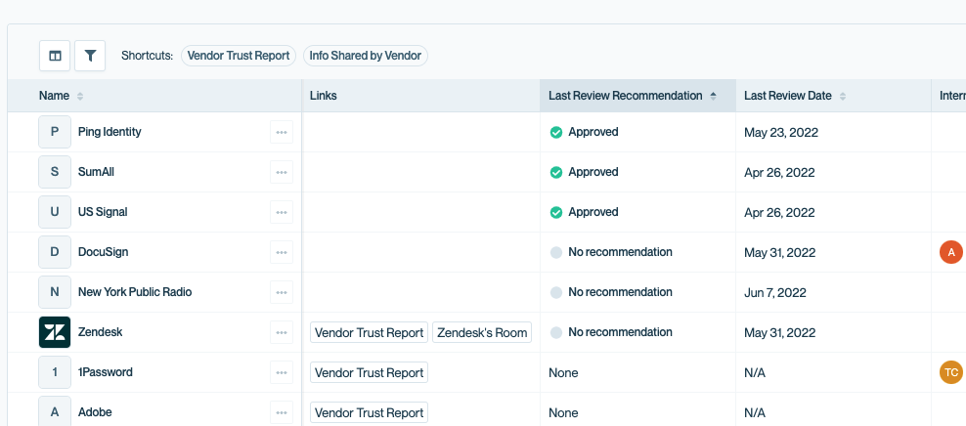This screenshot has height=426, width=966.
Task: Click the ellipsis button for 1Password
Action: pyautogui.click(x=282, y=372)
